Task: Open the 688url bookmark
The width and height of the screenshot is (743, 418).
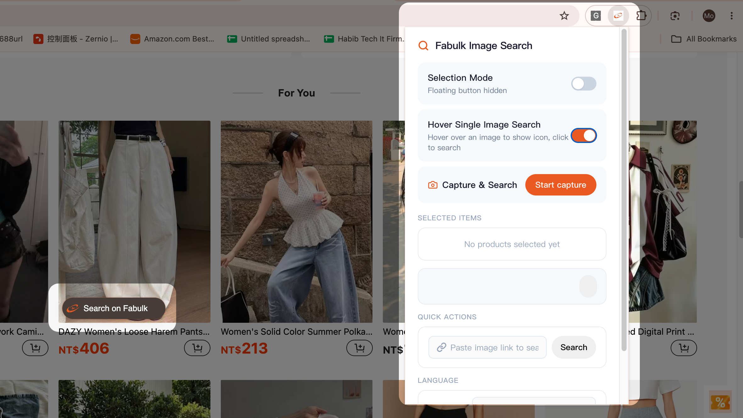Action: click(11, 39)
